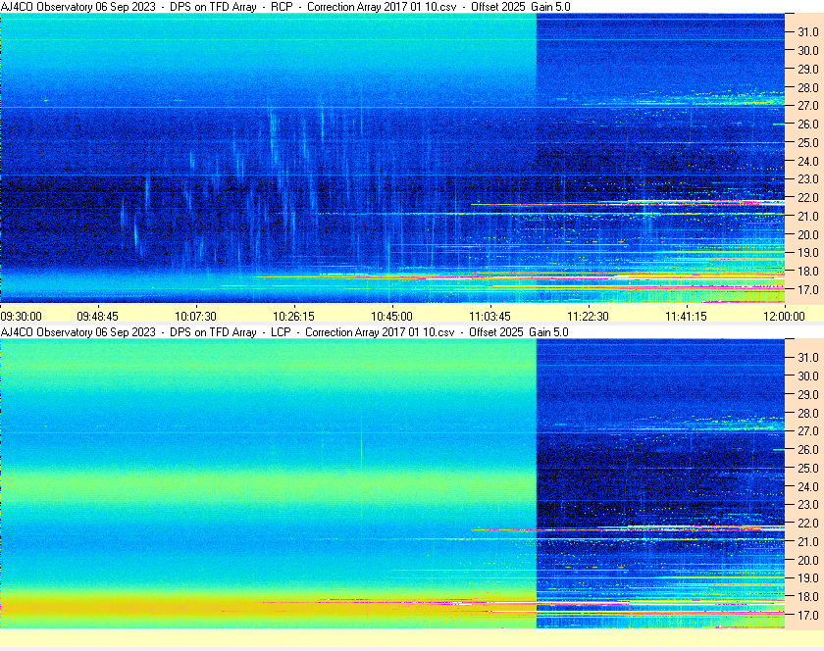Pick 25.0 frequency label on LCP chart
The image size is (824, 651).
point(808,469)
